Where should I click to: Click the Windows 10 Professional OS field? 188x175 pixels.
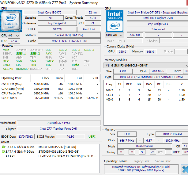[x=141, y=169]
